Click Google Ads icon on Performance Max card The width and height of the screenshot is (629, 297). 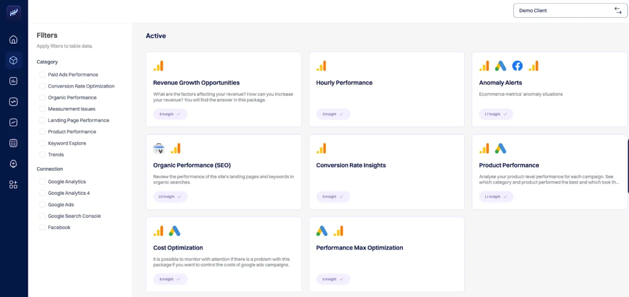click(x=322, y=231)
